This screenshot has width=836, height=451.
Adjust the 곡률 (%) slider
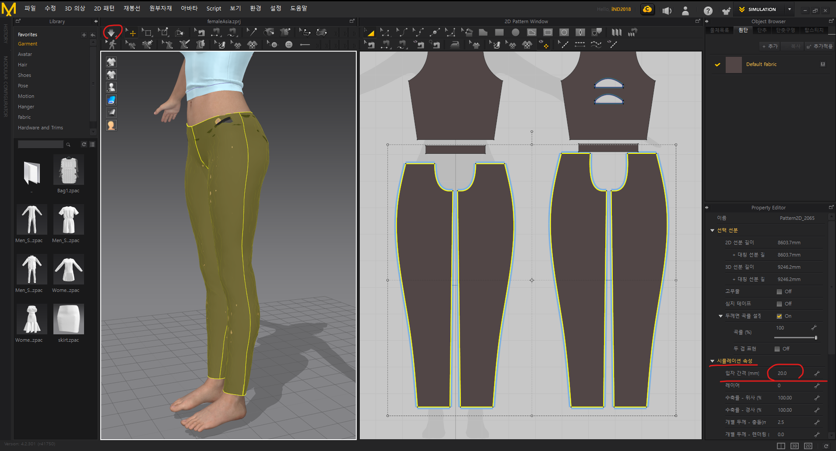[x=815, y=337]
